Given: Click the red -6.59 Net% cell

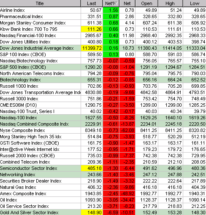Looking at the screenshot, I should click(x=111, y=212).
